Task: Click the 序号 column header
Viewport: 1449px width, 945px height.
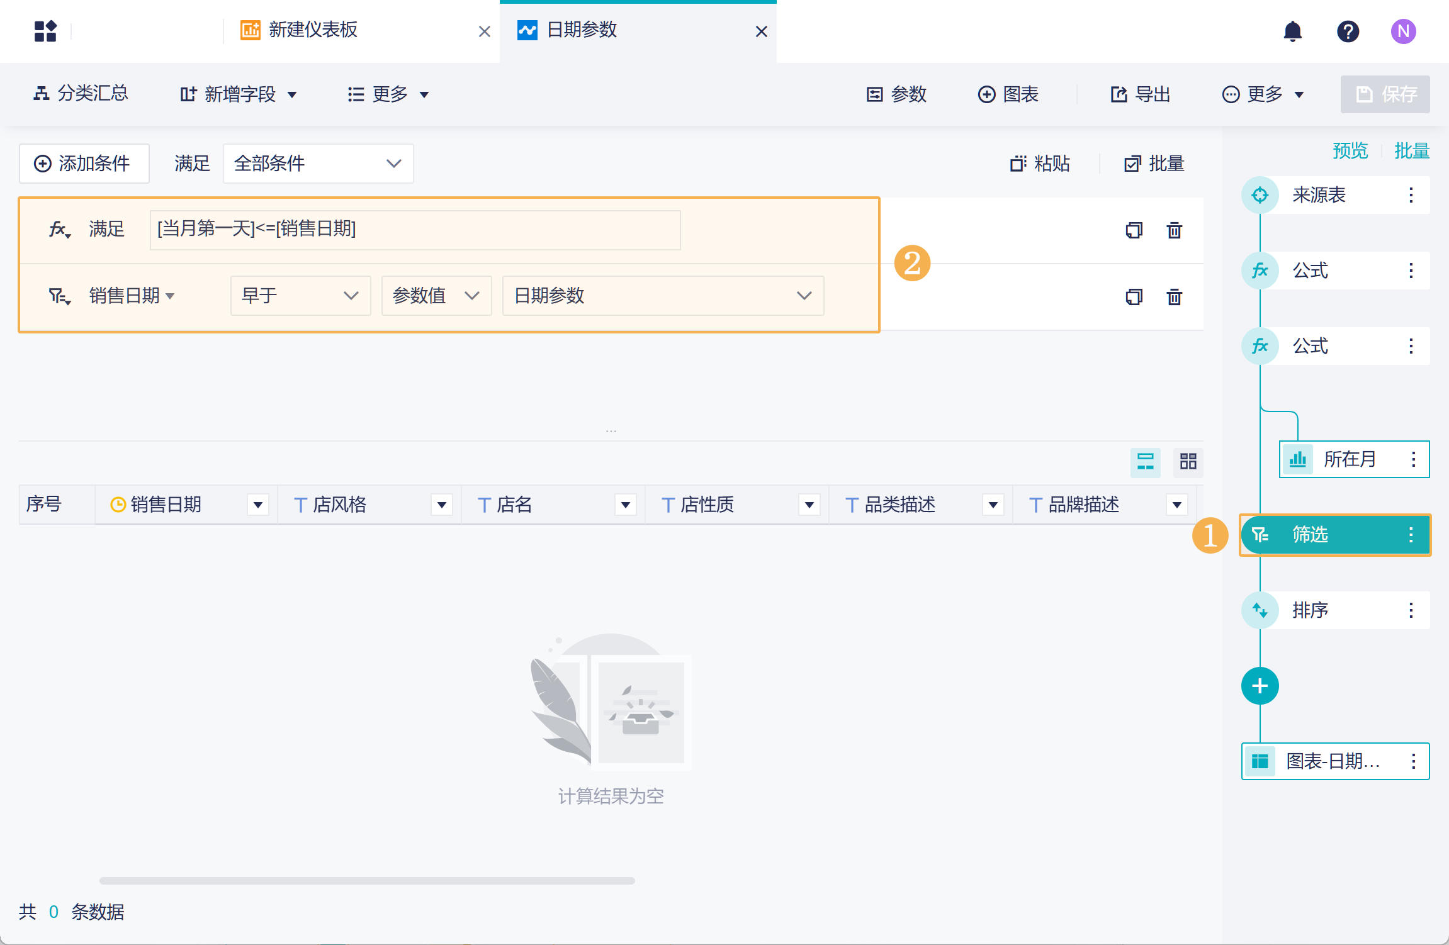Action: click(x=57, y=505)
